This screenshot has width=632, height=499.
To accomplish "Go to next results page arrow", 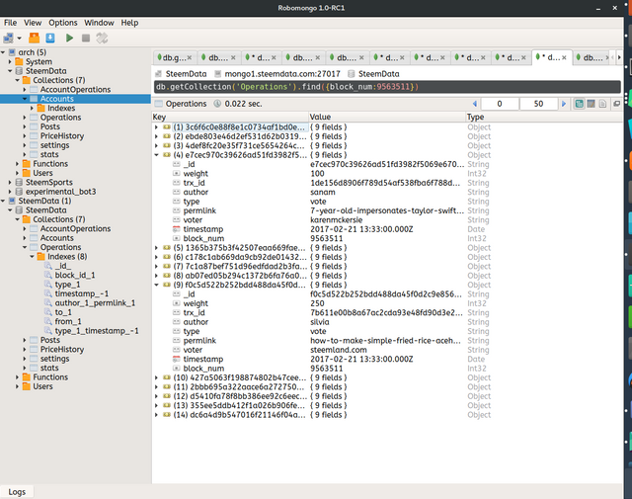I will tap(564, 104).
